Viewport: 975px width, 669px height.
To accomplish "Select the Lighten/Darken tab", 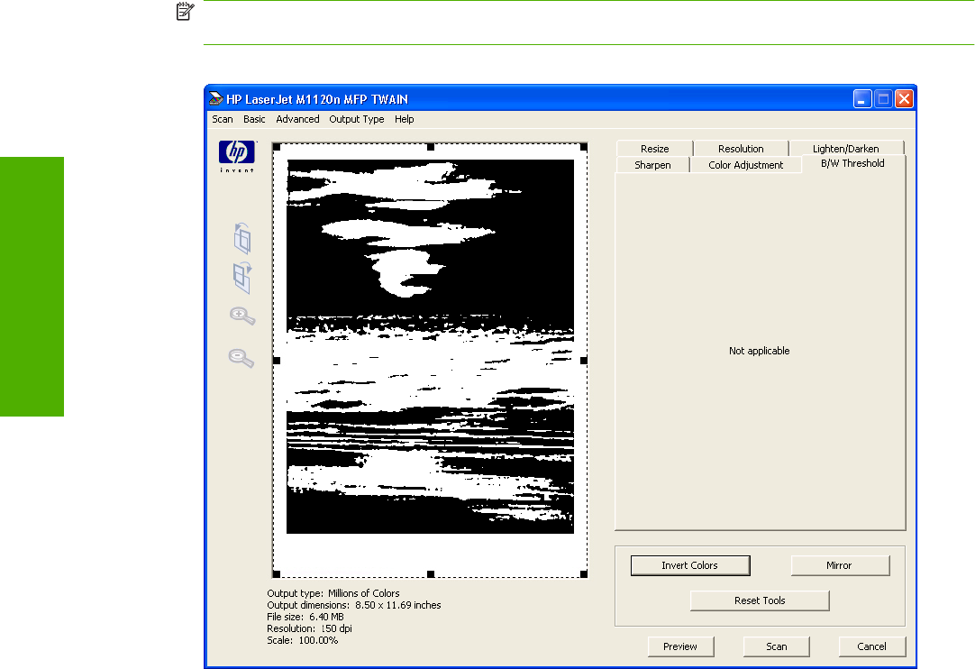I will [x=845, y=149].
